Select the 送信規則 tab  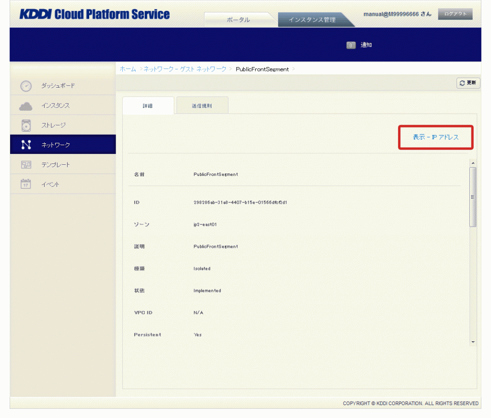coord(202,106)
